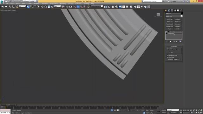Toggle the modeling Ribbon
The image size is (203, 114).
120,7
